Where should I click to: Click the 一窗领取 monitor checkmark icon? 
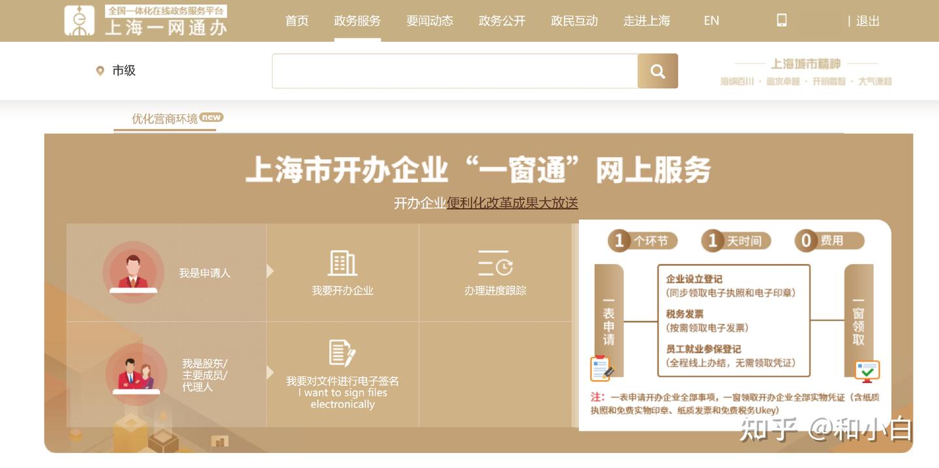click(x=867, y=370)
